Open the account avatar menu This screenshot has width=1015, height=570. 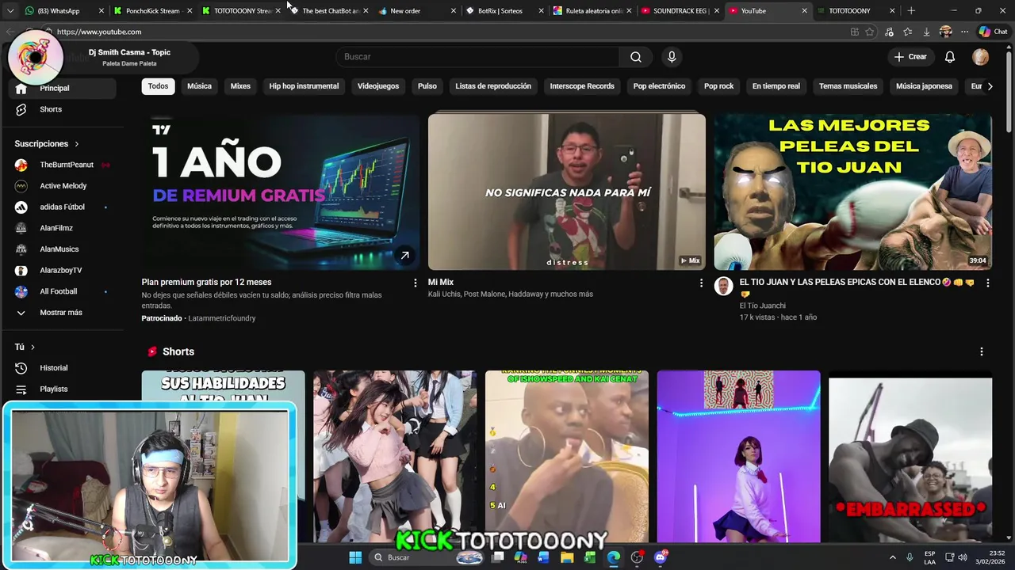[981, 57]
